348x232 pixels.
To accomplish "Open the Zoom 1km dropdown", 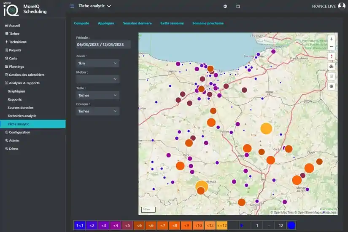I will pyautogui.click(x=97, y=63).
